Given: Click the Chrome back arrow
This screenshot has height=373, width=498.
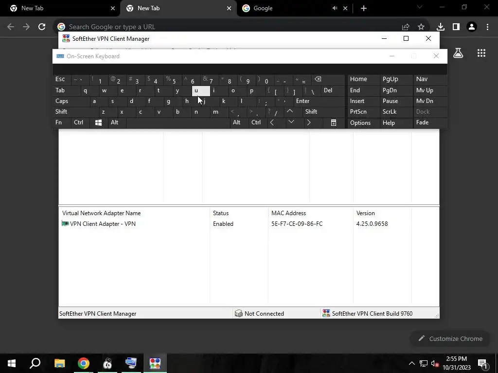Looking at the screenshot, I should [11, 27].
